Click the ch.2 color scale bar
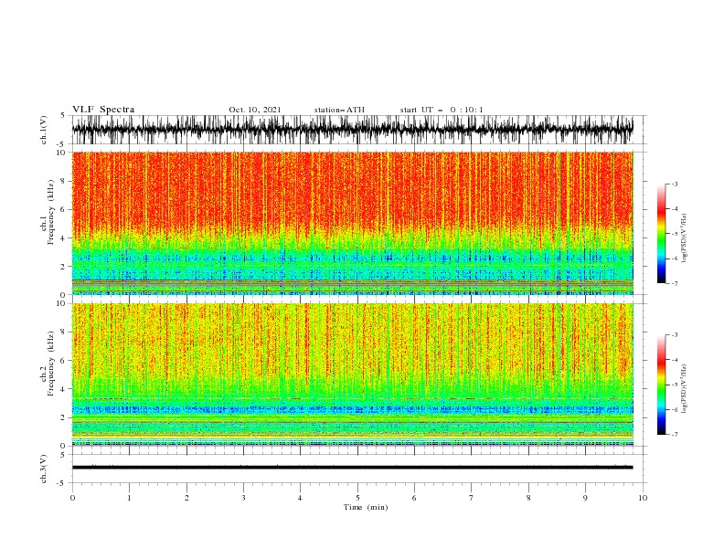Image resolution: width=724 pixels, height=559 pixels. [x=661, y=385]
